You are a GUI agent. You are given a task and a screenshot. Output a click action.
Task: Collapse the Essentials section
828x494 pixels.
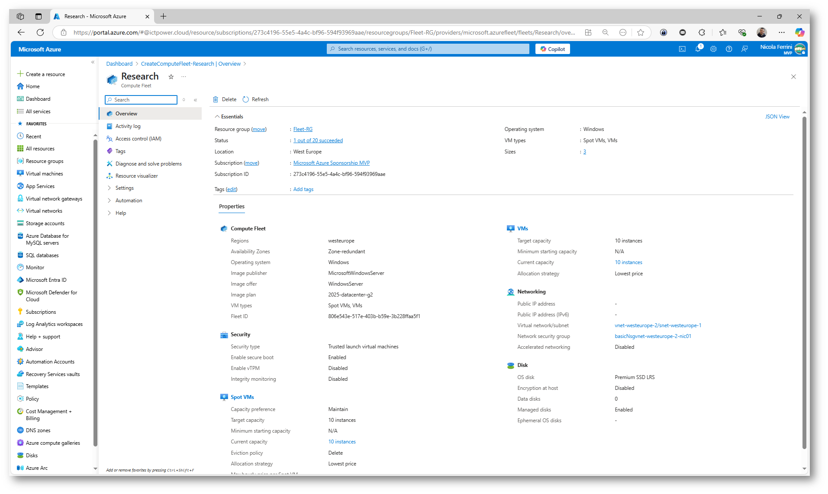pos(229,117)
